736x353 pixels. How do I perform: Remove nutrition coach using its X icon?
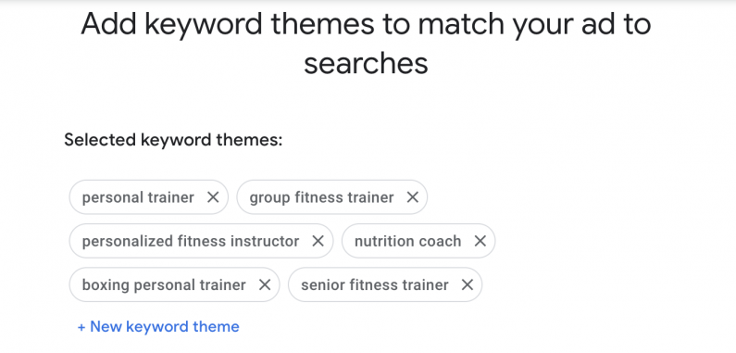click(x=480, y=241)
